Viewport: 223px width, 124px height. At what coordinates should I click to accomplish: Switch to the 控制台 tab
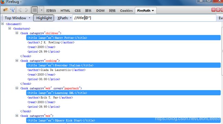click(51, 11)
